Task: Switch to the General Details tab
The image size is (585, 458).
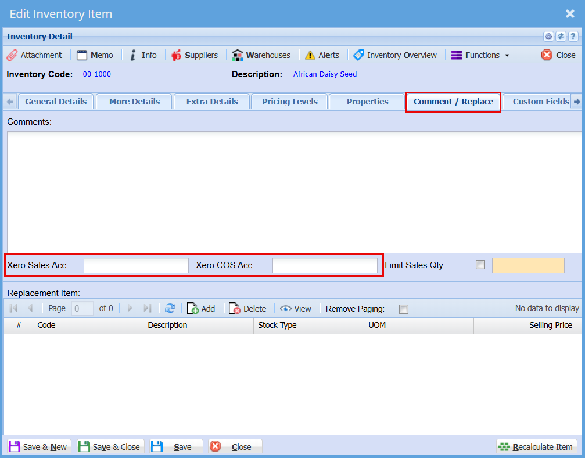Action: (x=56, y=102)
